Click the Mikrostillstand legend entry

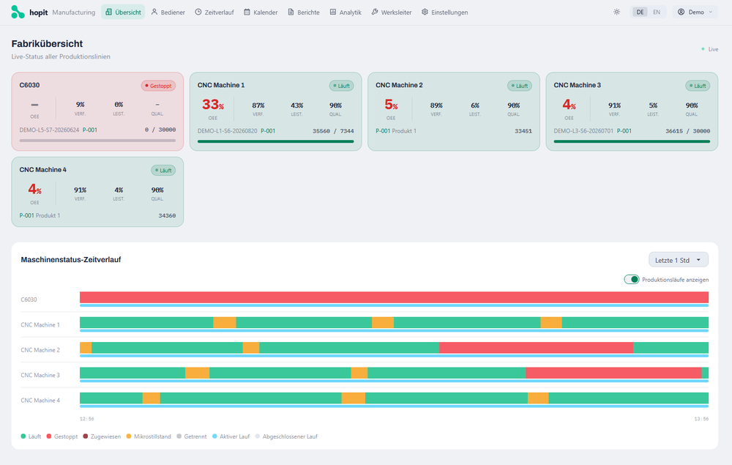pyautogui.click(x=149, y=436)
